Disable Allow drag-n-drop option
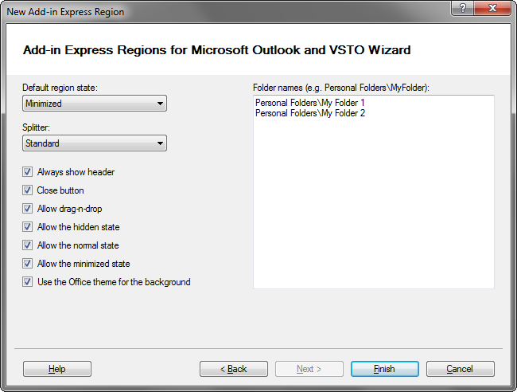Viewport: 517px width, 392px height. pyautogui.click(x=28, y=209)
